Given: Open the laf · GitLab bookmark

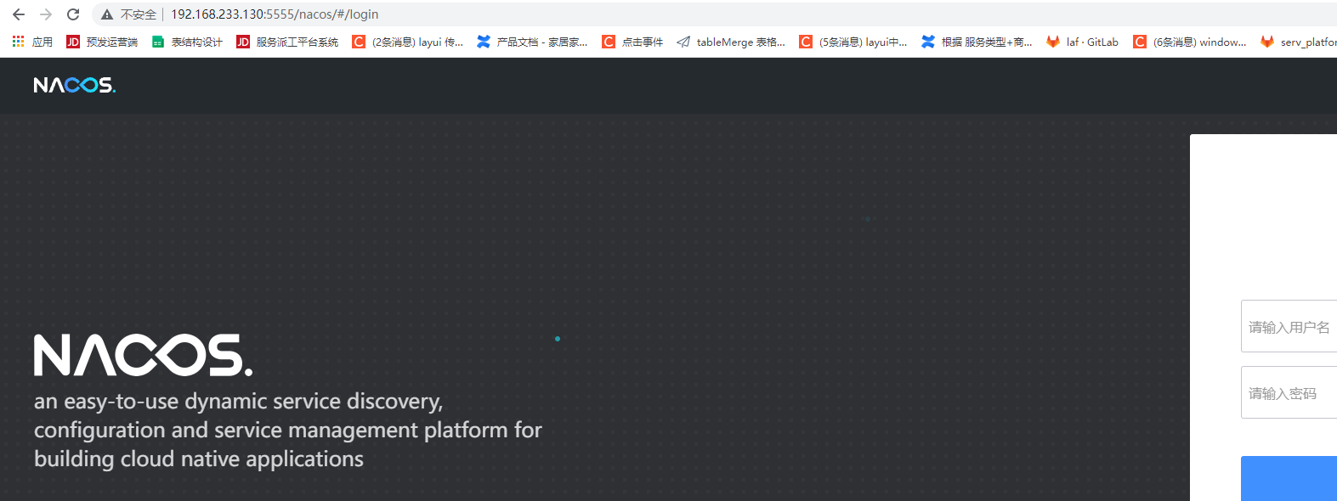Looking at the screenshot, I should pyautogui.click(x=1083, y=42).
